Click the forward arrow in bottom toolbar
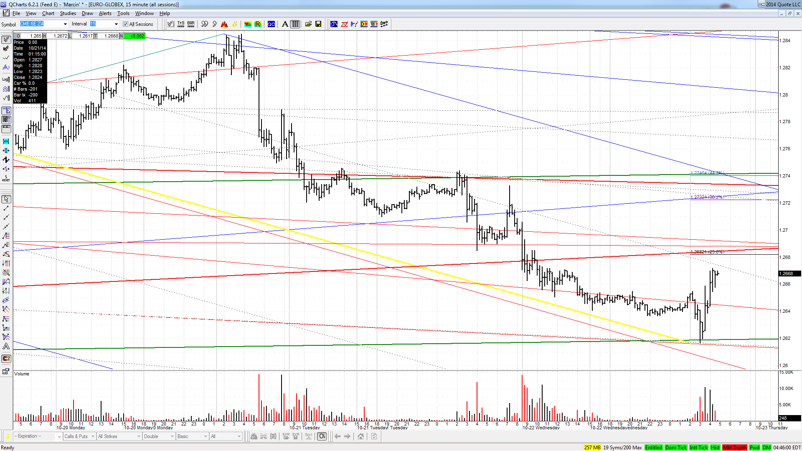 tap(347, 436)
